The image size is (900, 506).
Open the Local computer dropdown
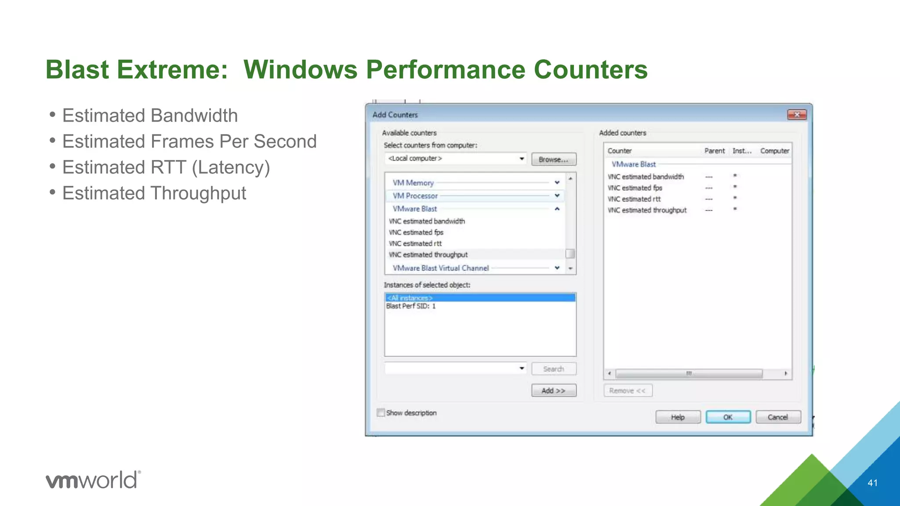pyautogui.click(x=521, y=159)
